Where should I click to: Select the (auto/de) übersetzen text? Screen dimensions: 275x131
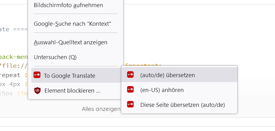coord(167,75)
